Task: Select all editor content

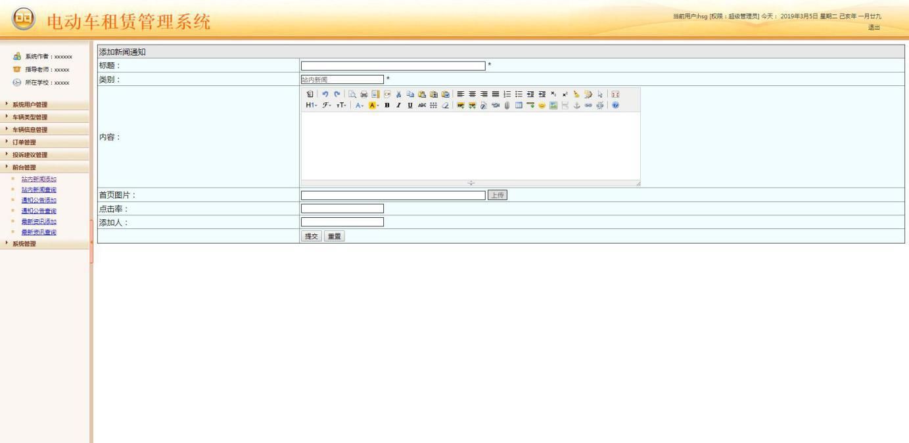Action: point(600,94)
